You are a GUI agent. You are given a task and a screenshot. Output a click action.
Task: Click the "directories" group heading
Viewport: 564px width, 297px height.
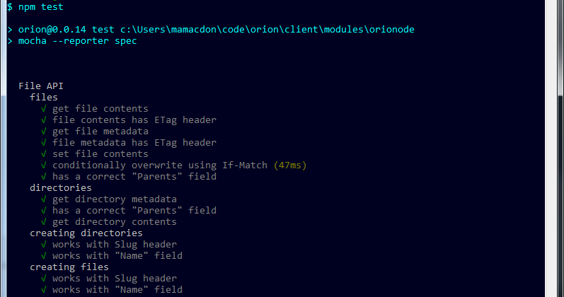pyautogui.click(x=61, y=187)
